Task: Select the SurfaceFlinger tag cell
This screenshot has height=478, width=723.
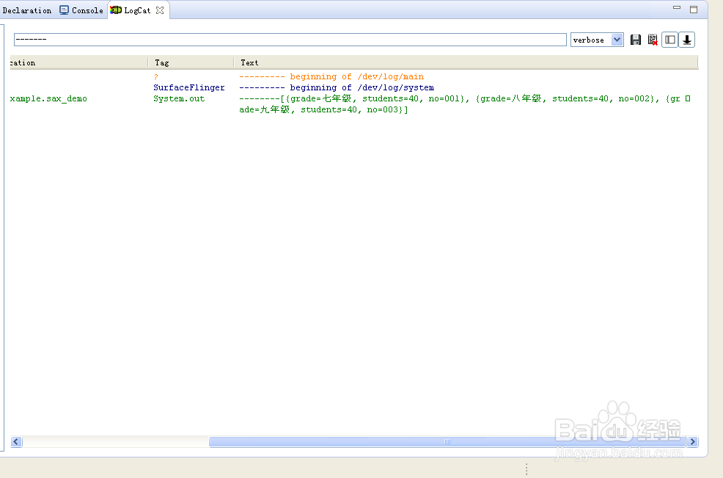Action: tap(189, 88)
